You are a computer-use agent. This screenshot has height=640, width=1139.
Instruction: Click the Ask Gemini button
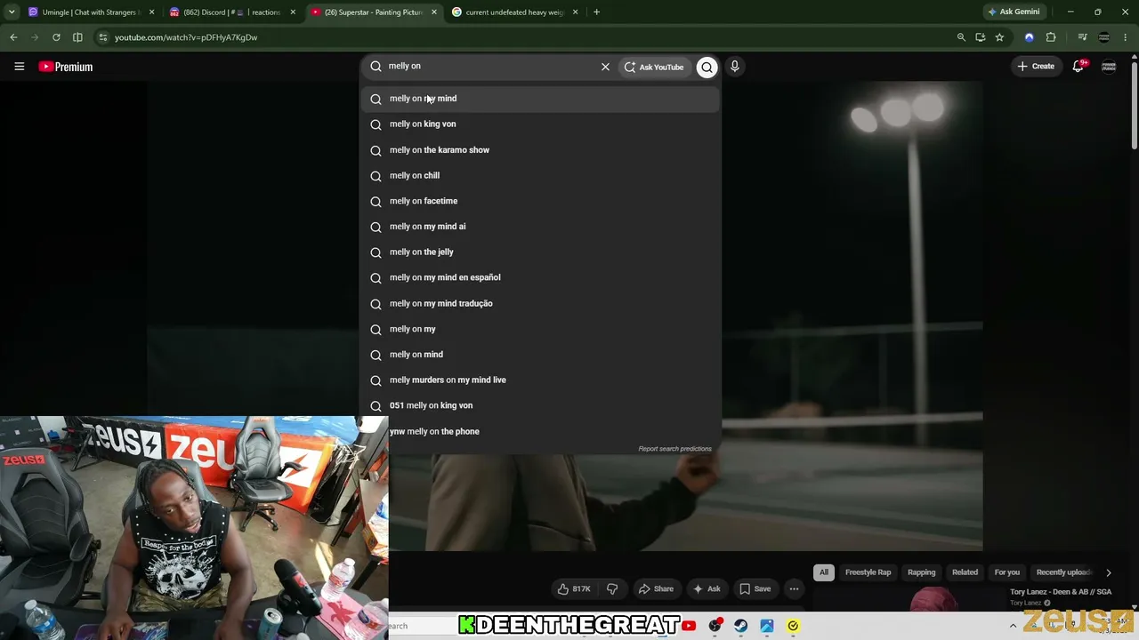tap(1014, 12)
